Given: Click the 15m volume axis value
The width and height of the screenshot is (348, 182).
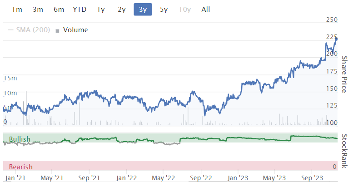Looking at the screenshot, I should click(x=10, y=78).
